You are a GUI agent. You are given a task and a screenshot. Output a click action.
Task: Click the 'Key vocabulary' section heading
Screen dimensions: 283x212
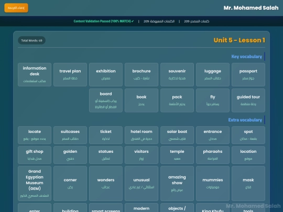(x=246, y=57)
